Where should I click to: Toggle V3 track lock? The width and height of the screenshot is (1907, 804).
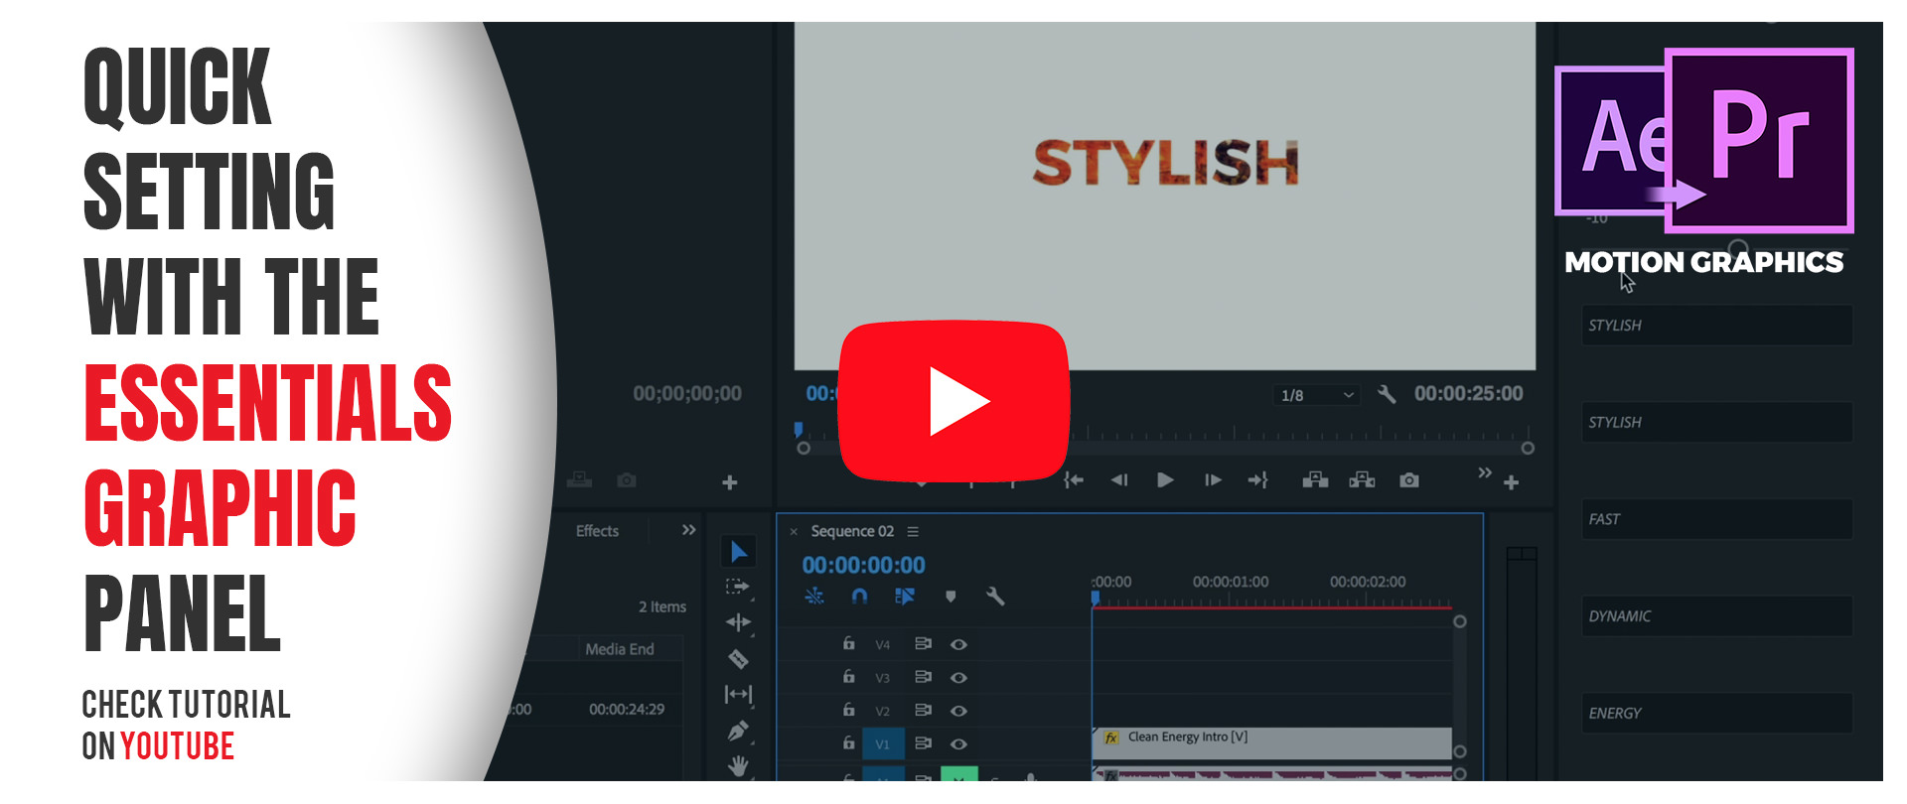pyautogui.click(x=848, y=676)
